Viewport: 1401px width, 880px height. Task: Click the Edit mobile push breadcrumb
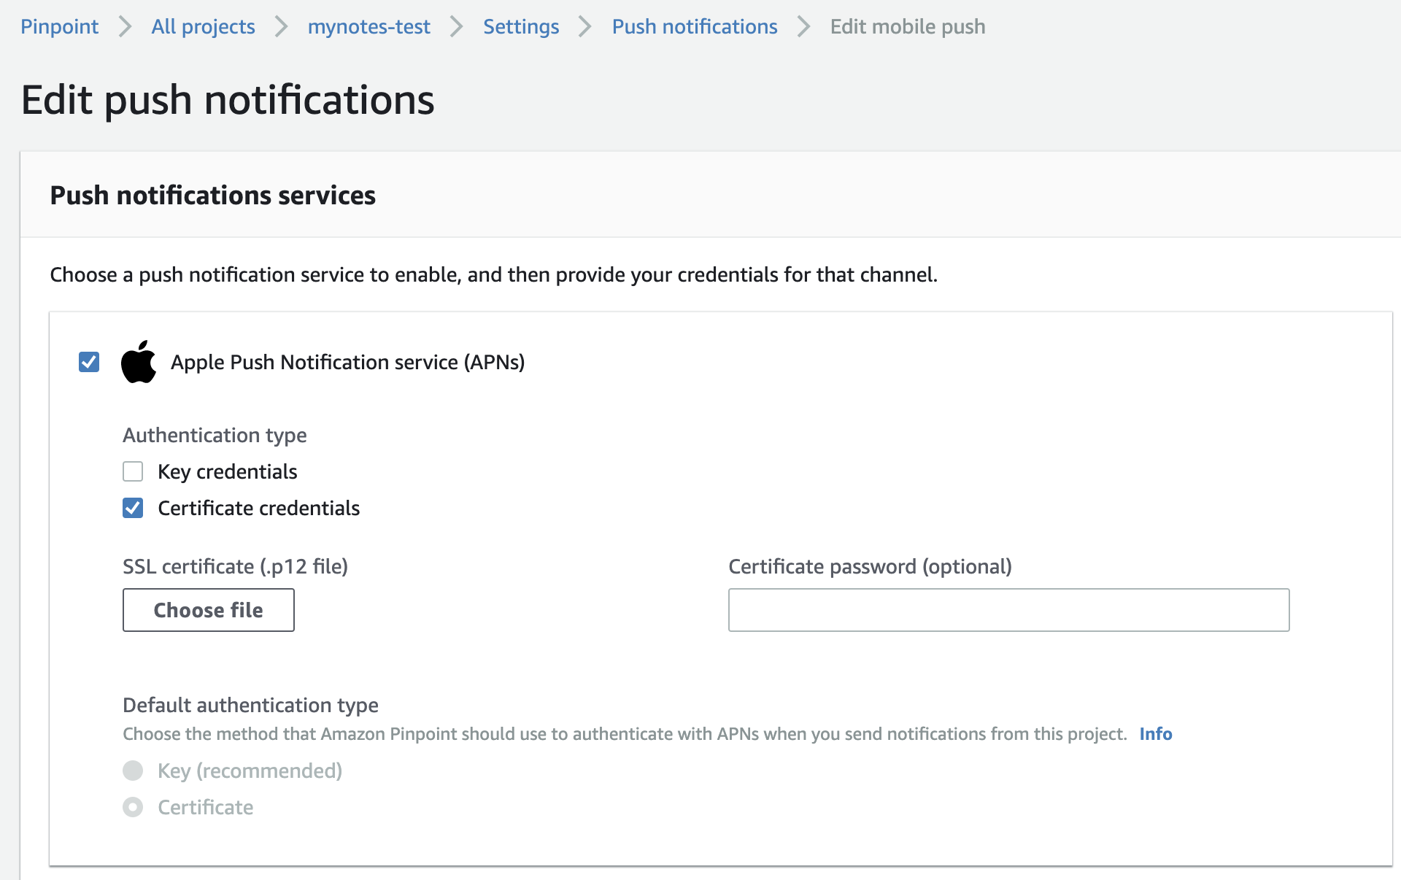908,27
